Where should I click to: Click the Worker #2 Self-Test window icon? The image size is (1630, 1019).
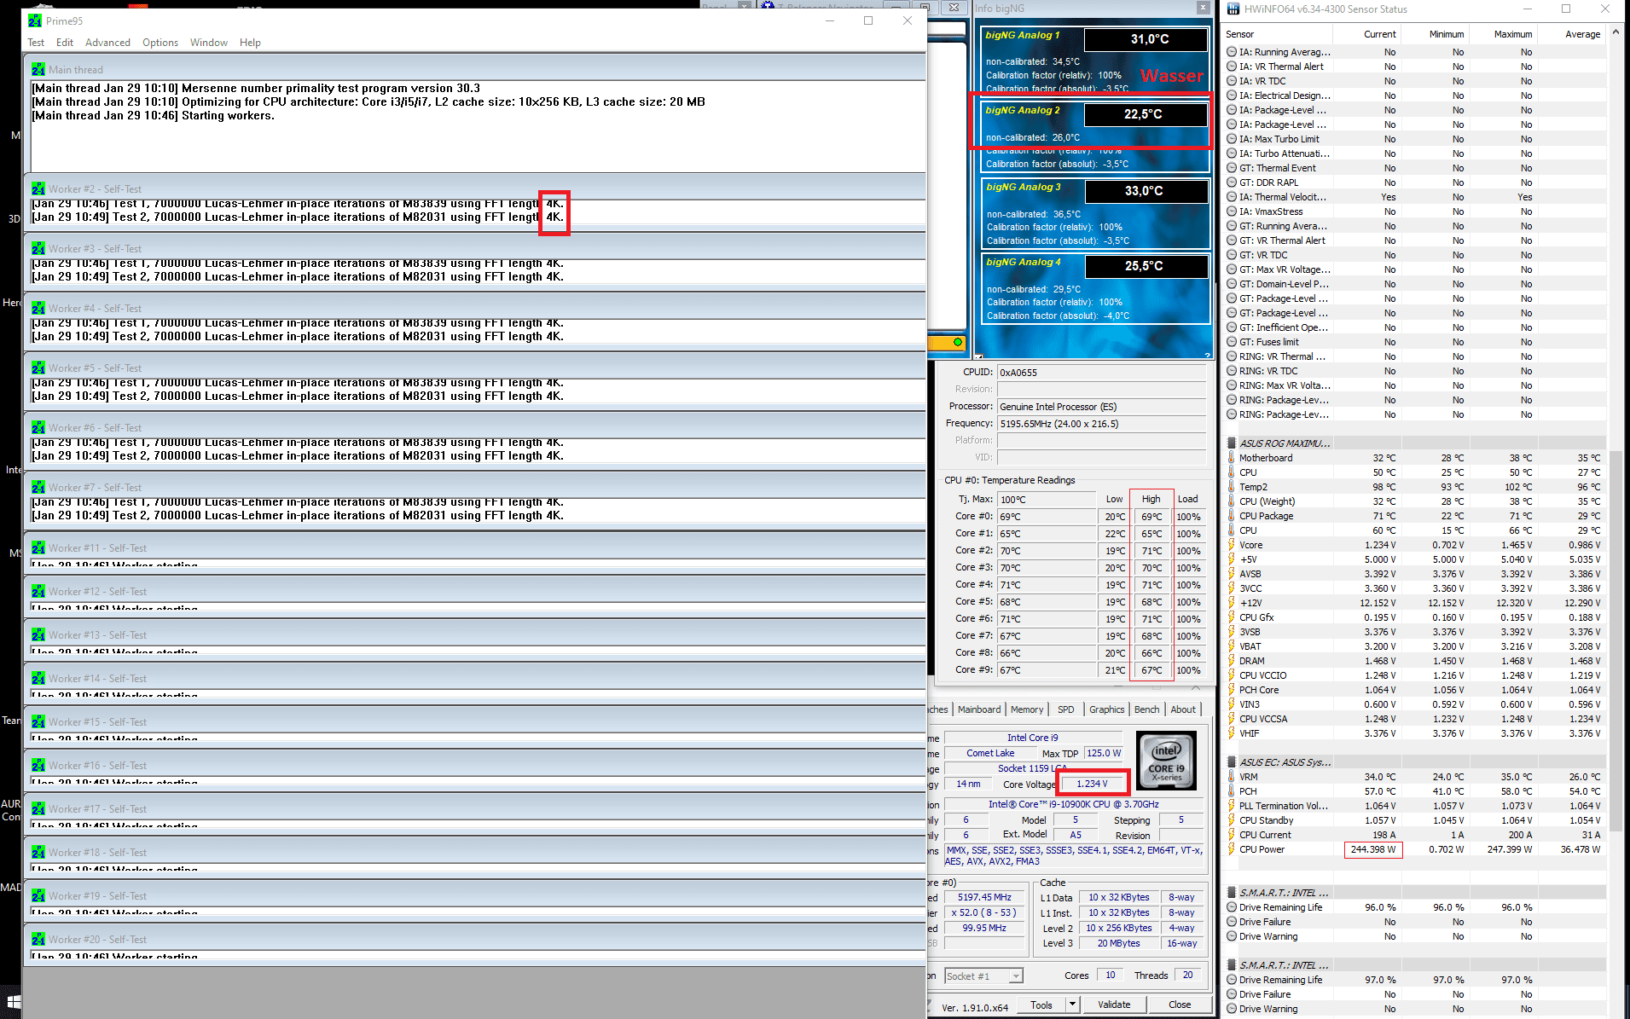(x=38, y=189)
